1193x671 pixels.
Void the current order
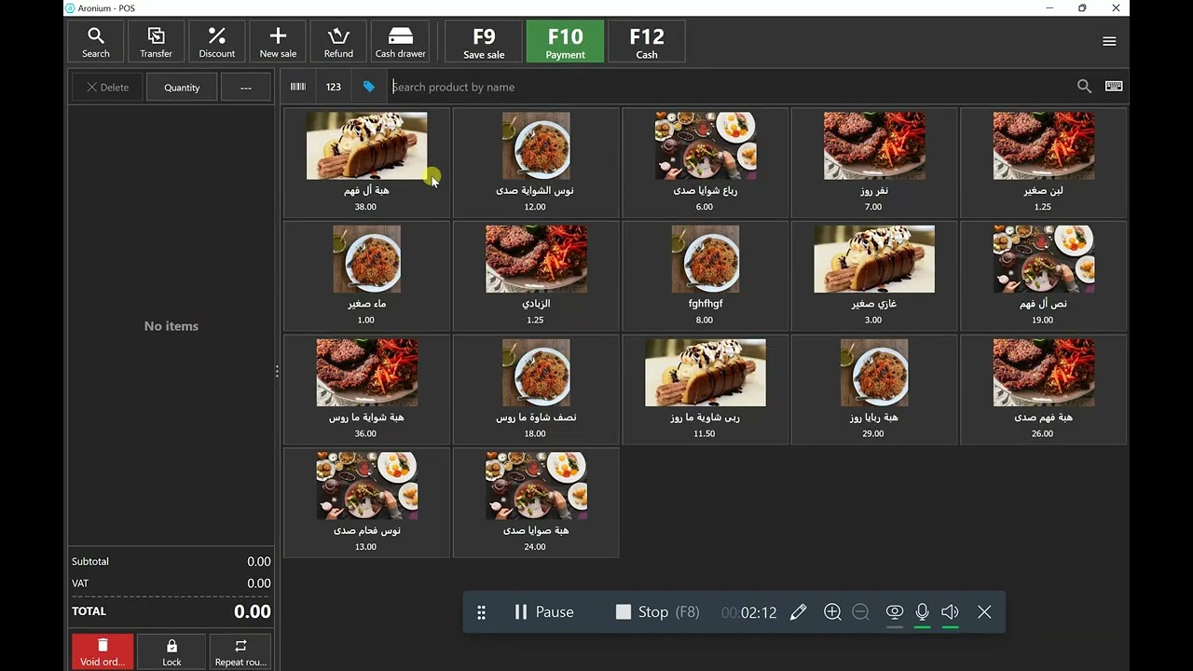pos(103,651)
